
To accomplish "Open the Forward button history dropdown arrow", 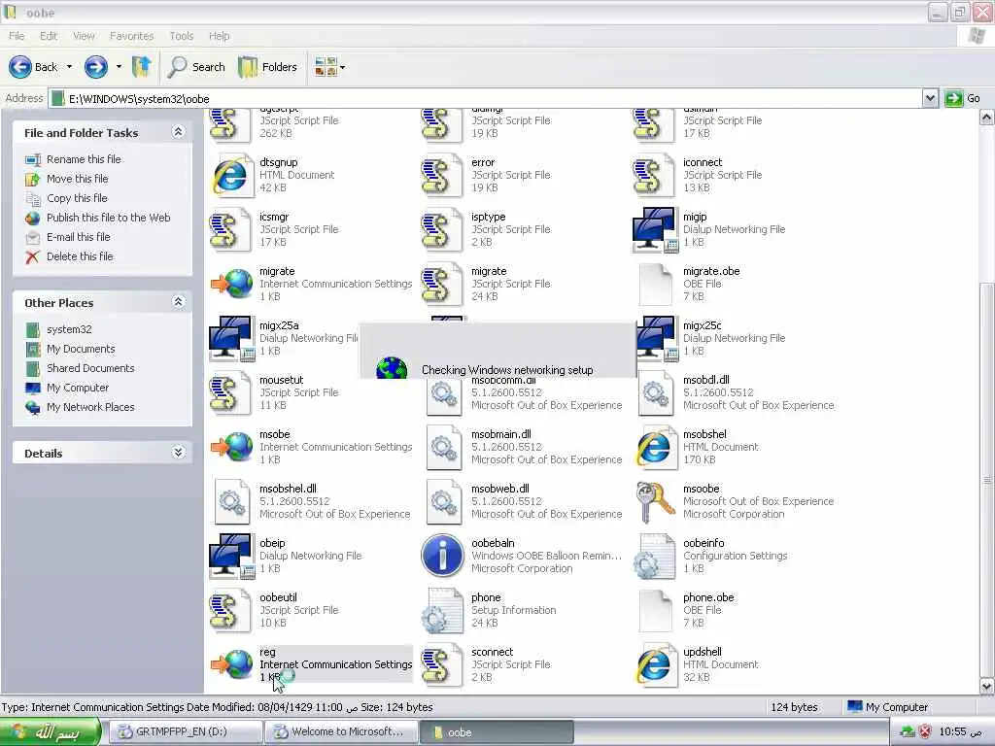I will point(119,67).
